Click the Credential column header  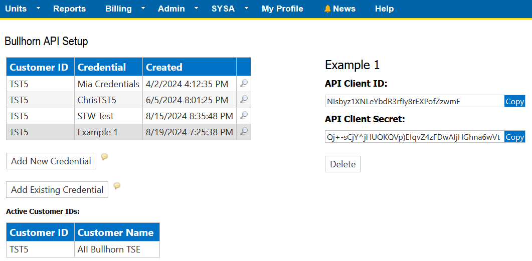pyautogui.click(x=109, y=67)
